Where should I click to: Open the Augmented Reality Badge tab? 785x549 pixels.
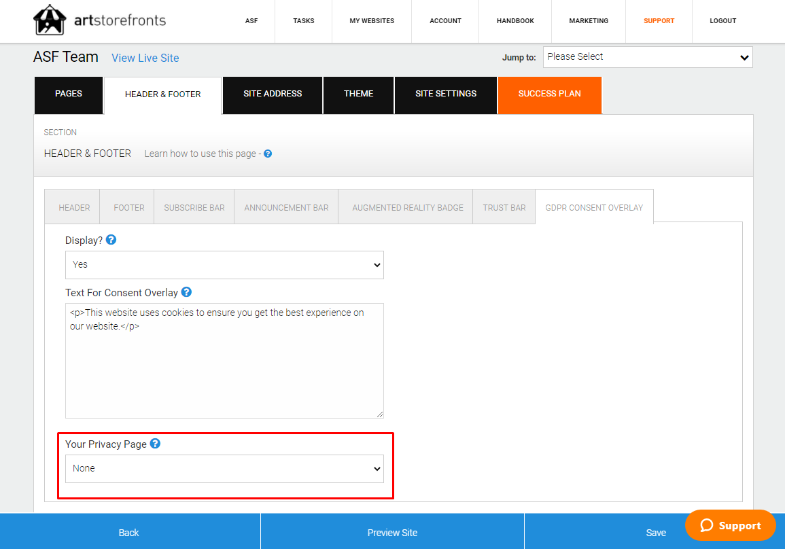coord(408,207)
